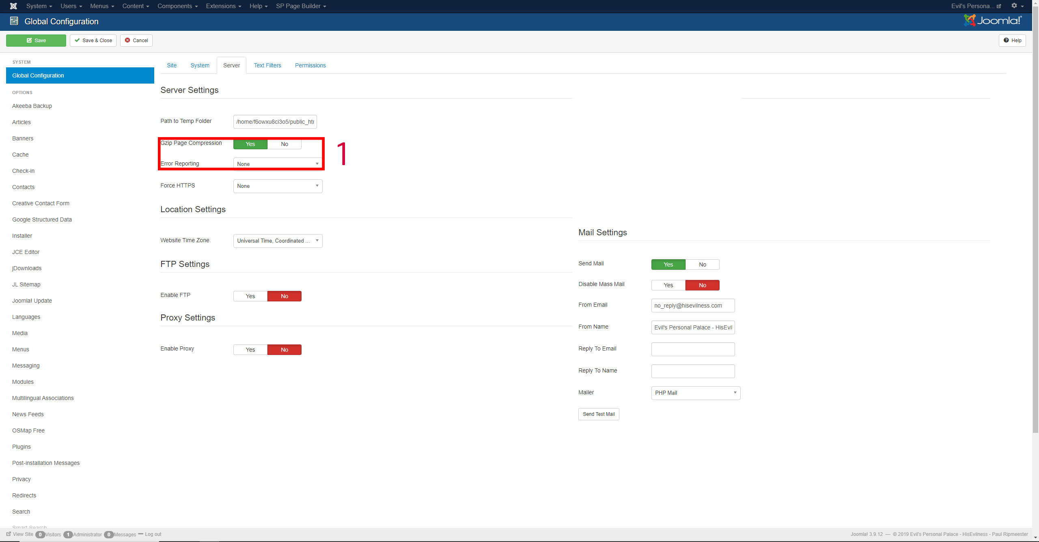Open the Mailer dropdown
This screenshot has height=542, width=1039.
(x=696, y=393)
